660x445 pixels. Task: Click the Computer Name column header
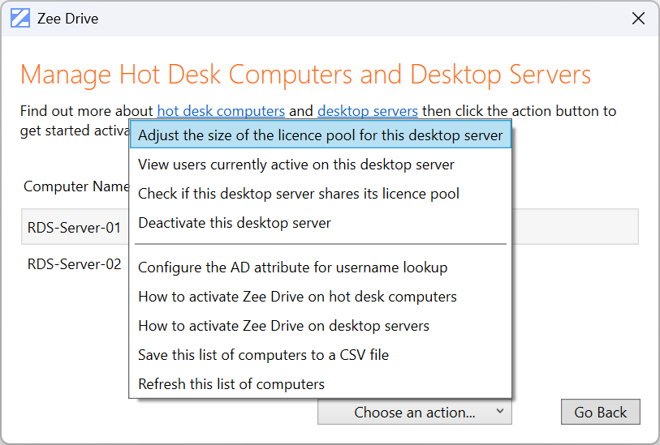(x=76, y=186)
